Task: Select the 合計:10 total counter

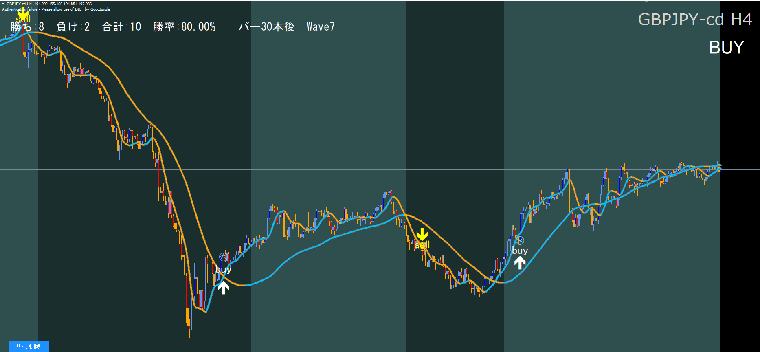Action: click(x=121, y=27)
